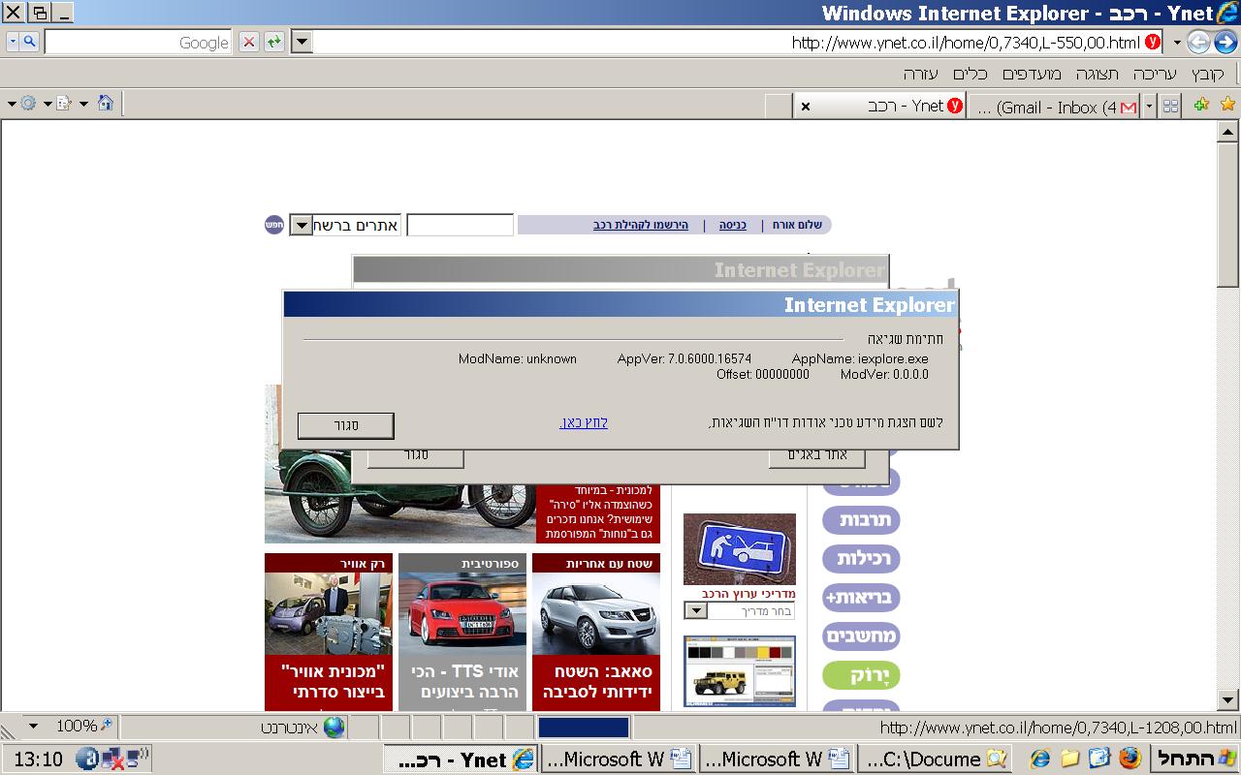Select the בריאות+ category pill
Screen dimensions: 1241x775
tap(862, 597)
